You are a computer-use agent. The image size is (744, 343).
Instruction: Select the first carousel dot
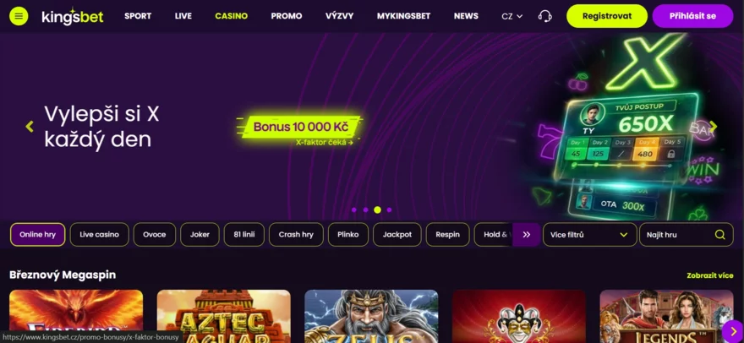[x=354, y=210]
